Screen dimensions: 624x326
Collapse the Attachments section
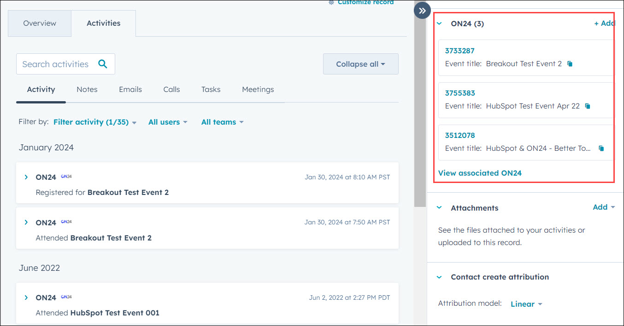pos(439,208)
